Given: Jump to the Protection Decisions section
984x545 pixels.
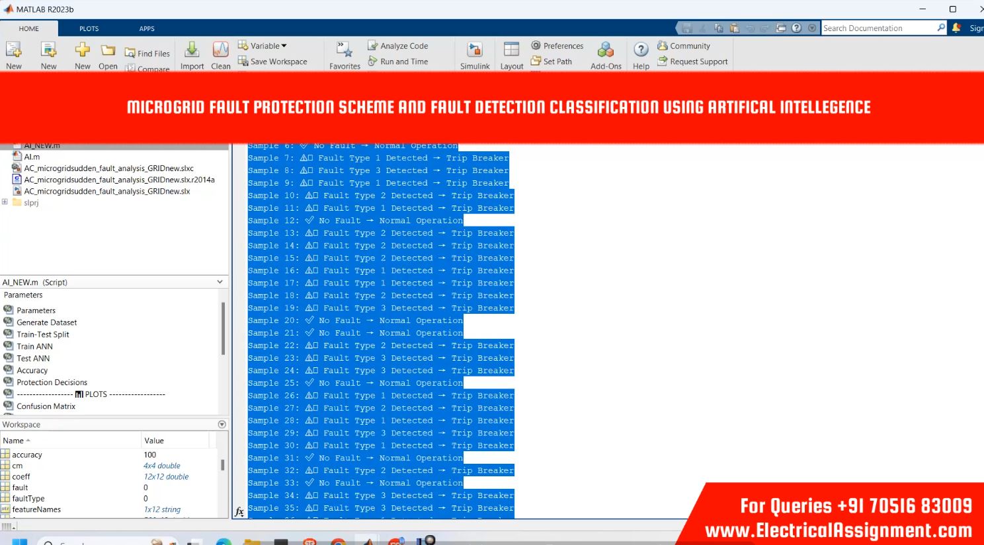Looking at the screenshot, I should [52, 382].
